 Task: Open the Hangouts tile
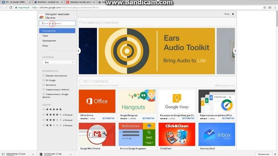click(x=137, y=101)
